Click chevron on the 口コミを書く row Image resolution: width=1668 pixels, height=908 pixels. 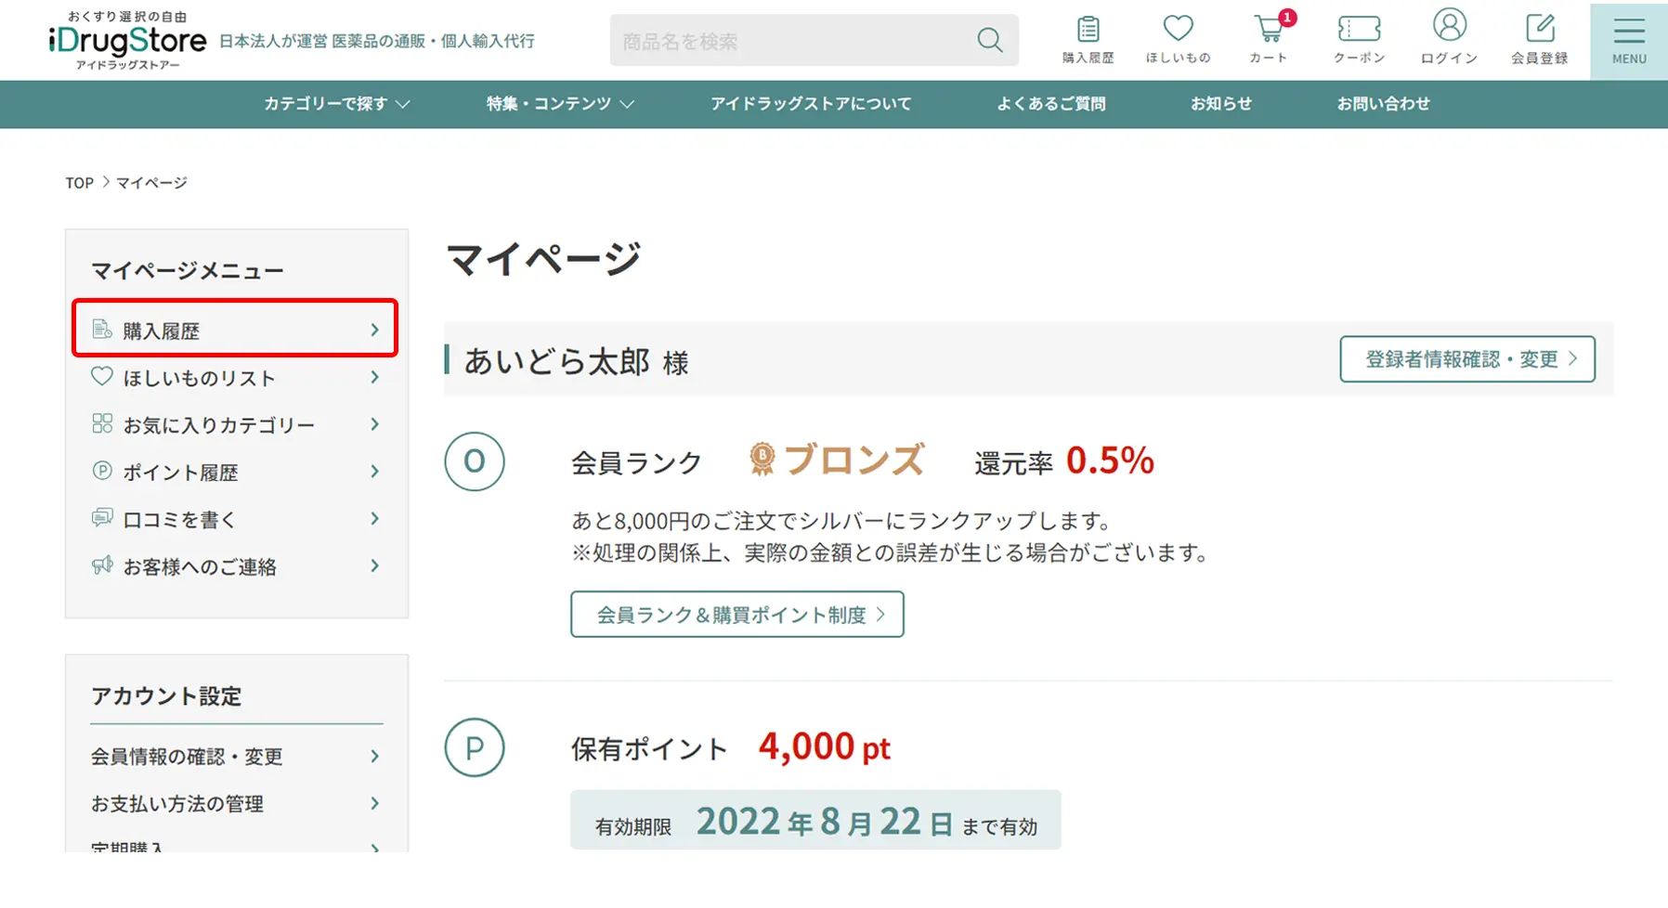pos(375,518)
